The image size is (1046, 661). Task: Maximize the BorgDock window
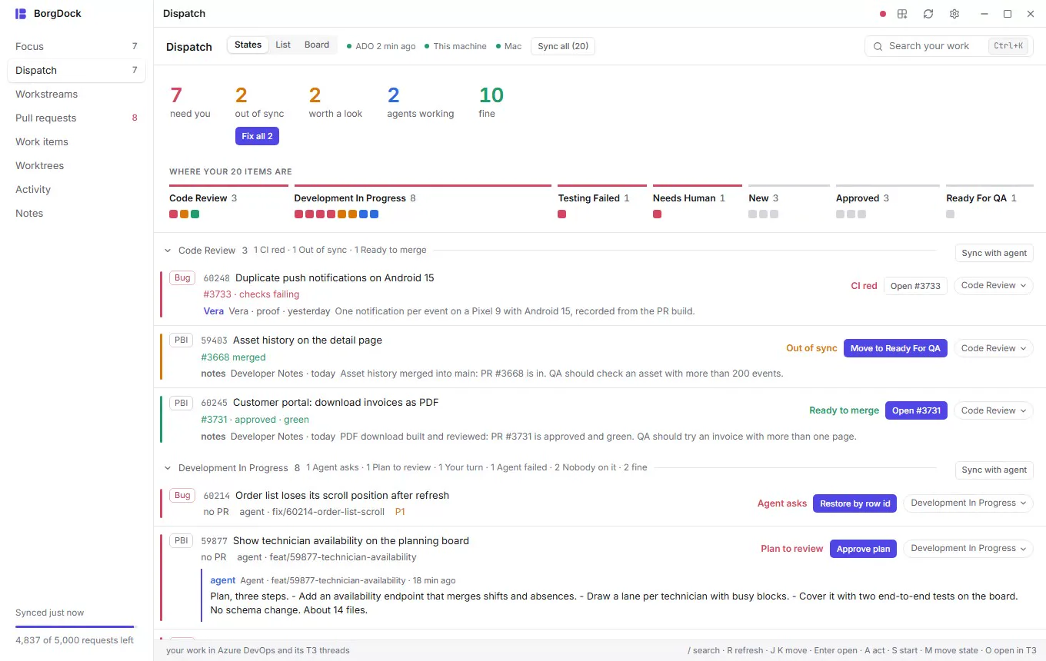1008,14
